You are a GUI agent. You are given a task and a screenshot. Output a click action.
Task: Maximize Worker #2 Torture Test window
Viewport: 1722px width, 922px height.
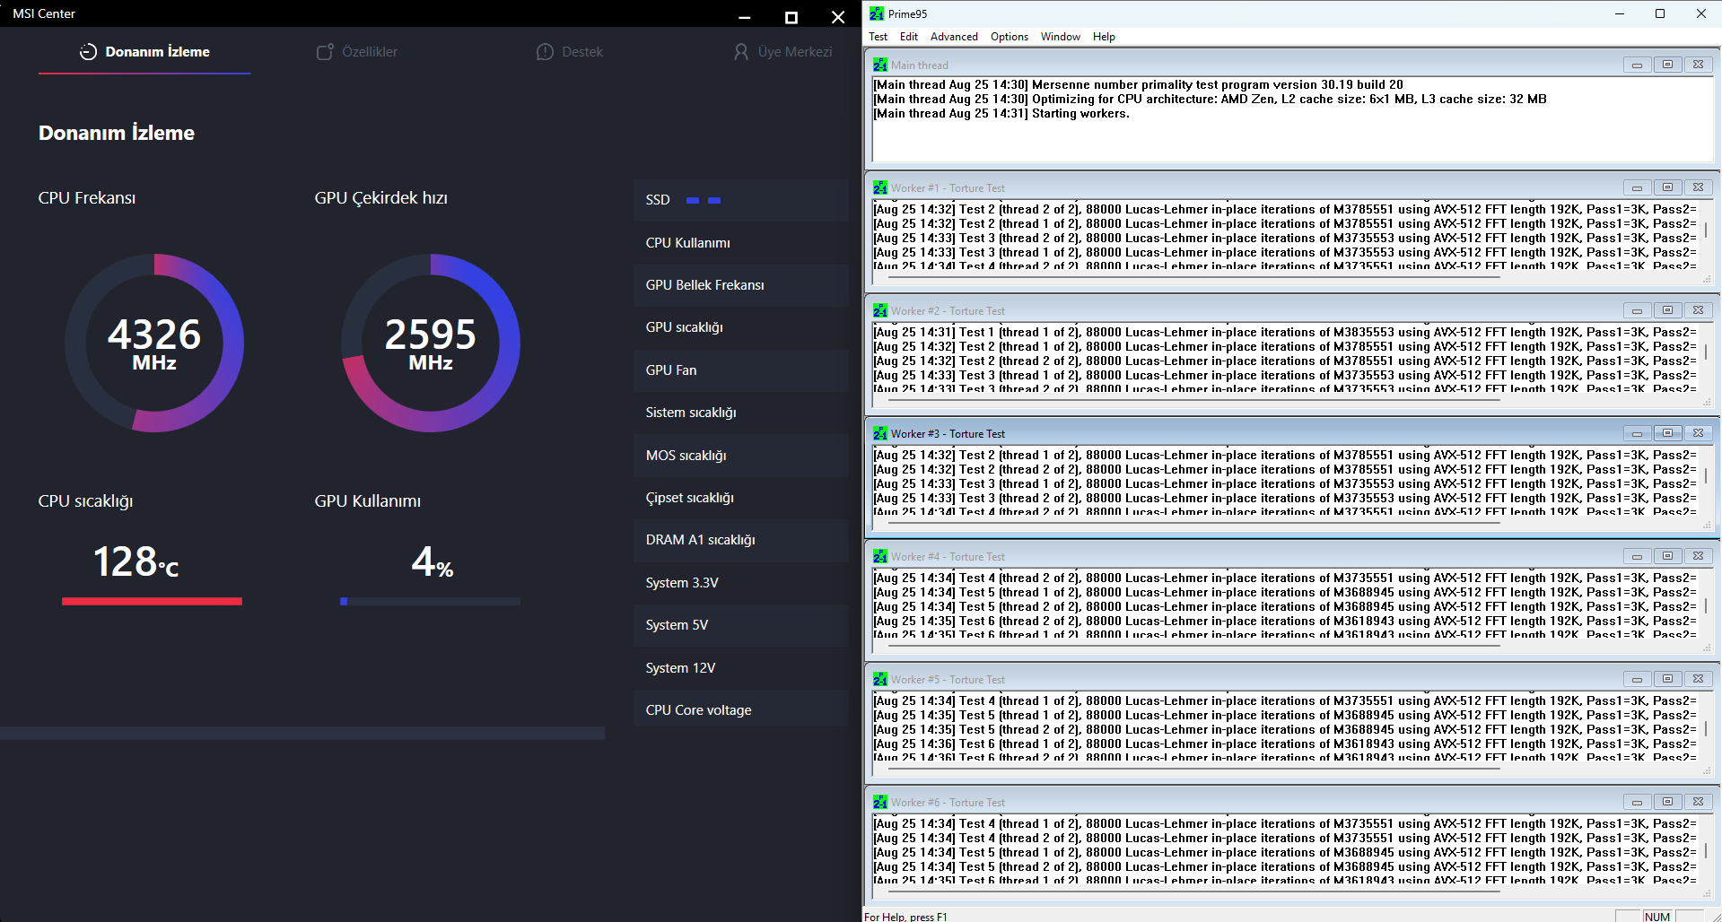(1667, 310)
